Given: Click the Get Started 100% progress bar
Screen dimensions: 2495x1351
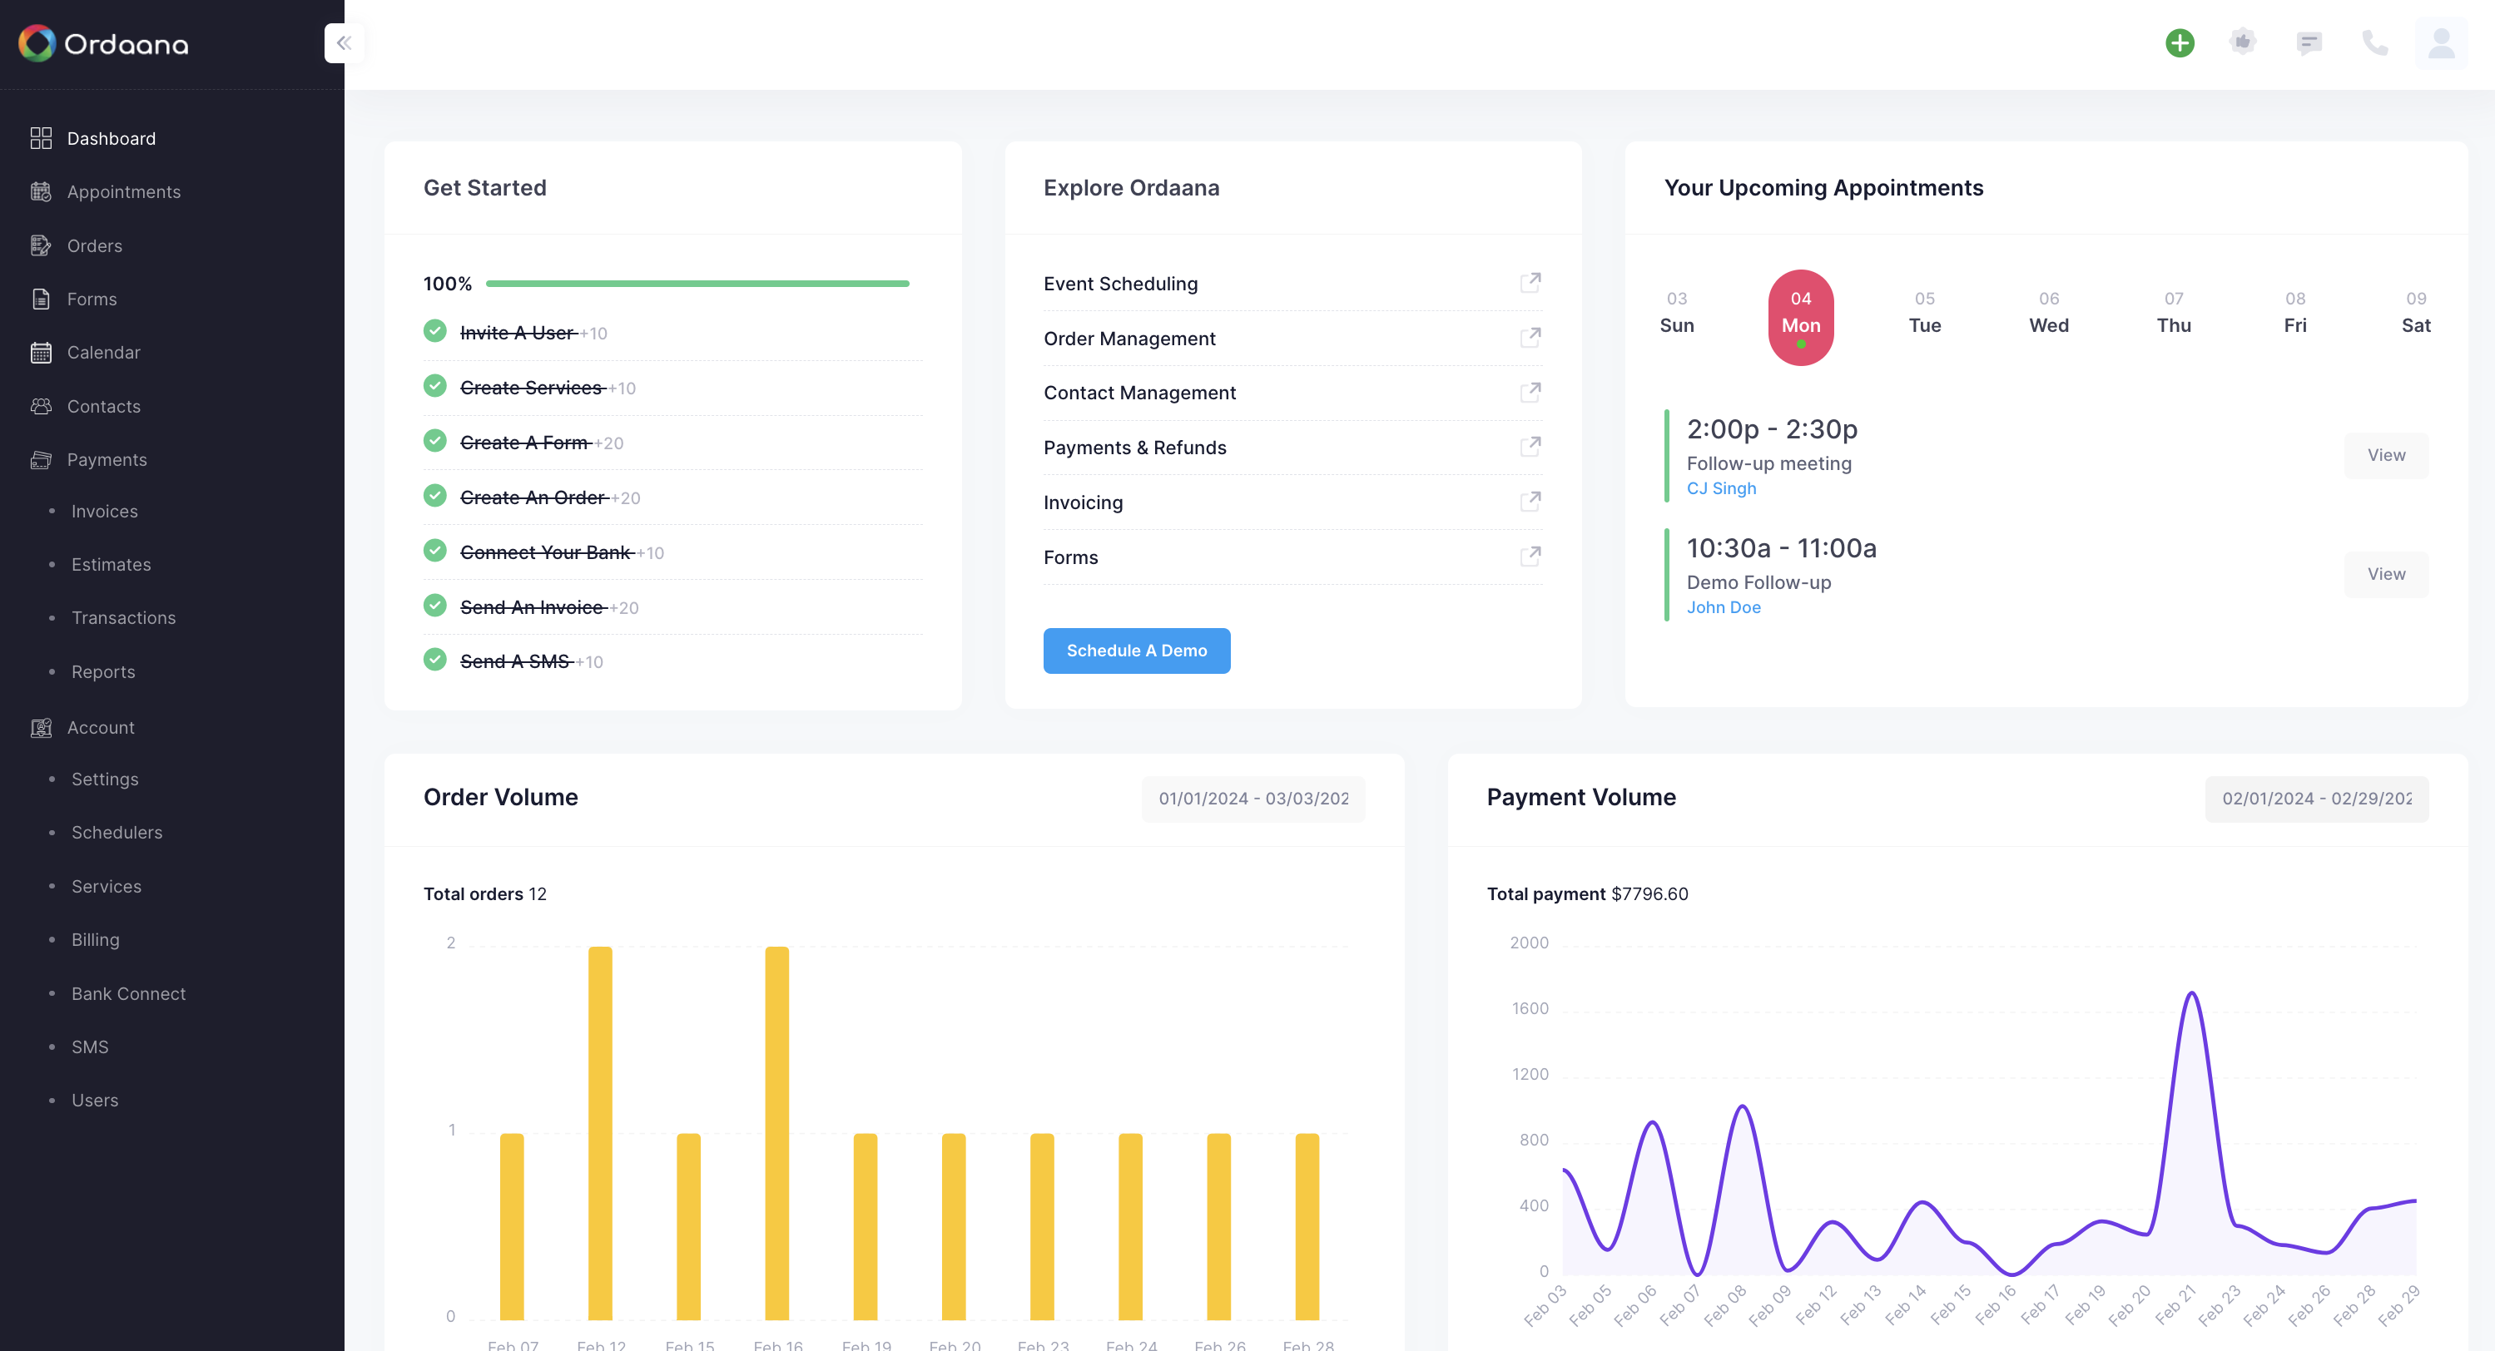Looking at the screenshot, I should tap(697, 283).
